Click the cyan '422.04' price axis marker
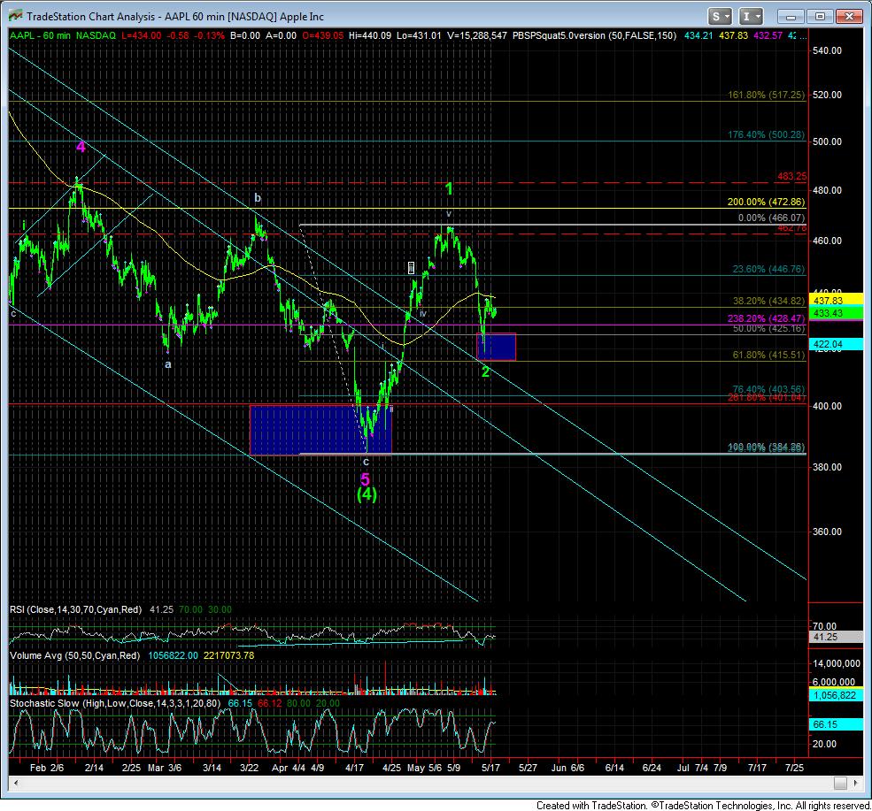The height and width of the screenshot is (811, 872). click(836, 344)
